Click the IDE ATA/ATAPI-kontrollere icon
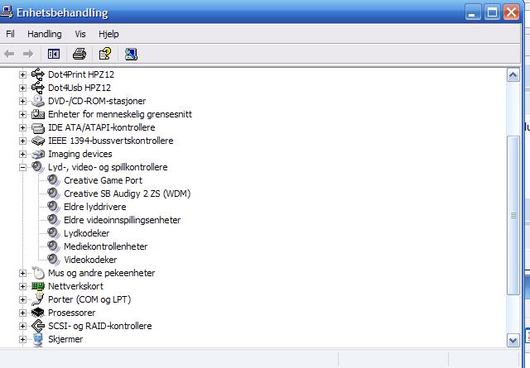Viewport: 530px width, 368px height. pos(38,127)
